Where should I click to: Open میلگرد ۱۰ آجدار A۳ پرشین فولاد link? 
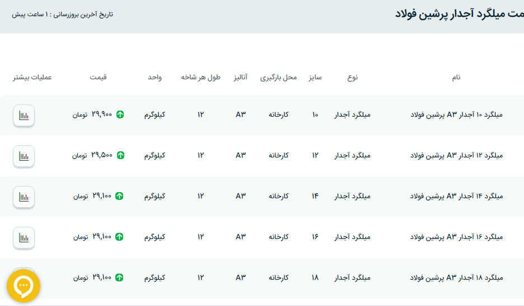pyautogui.click(x=456, y=115)
